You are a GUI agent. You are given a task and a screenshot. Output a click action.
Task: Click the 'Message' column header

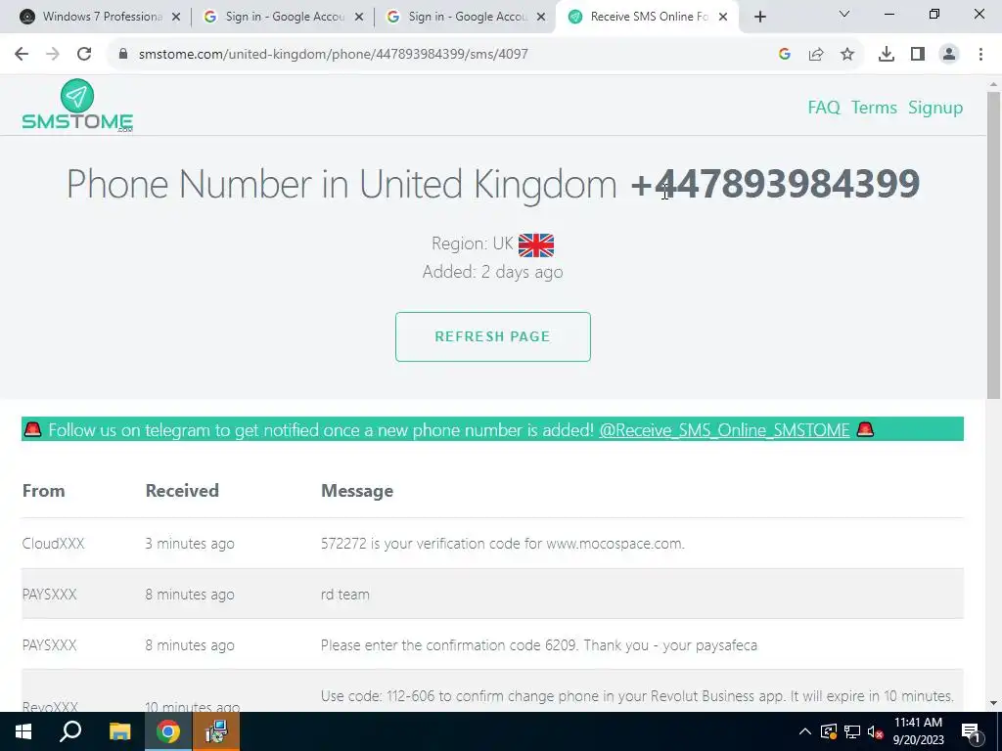[357, 491]
